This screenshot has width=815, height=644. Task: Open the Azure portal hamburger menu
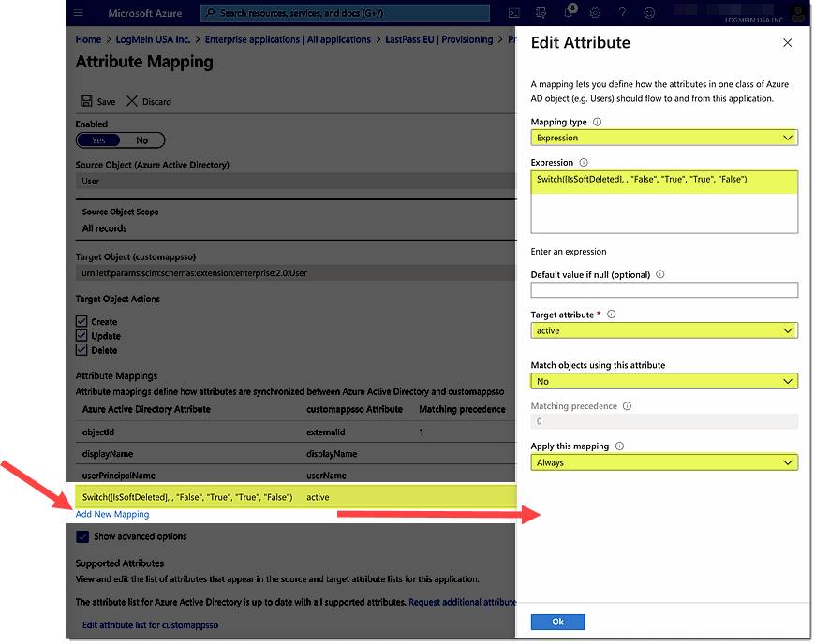click(79, 13)
